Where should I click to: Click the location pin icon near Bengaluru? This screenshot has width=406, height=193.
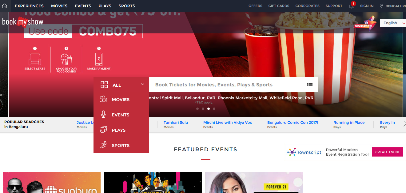pos(381,6)
